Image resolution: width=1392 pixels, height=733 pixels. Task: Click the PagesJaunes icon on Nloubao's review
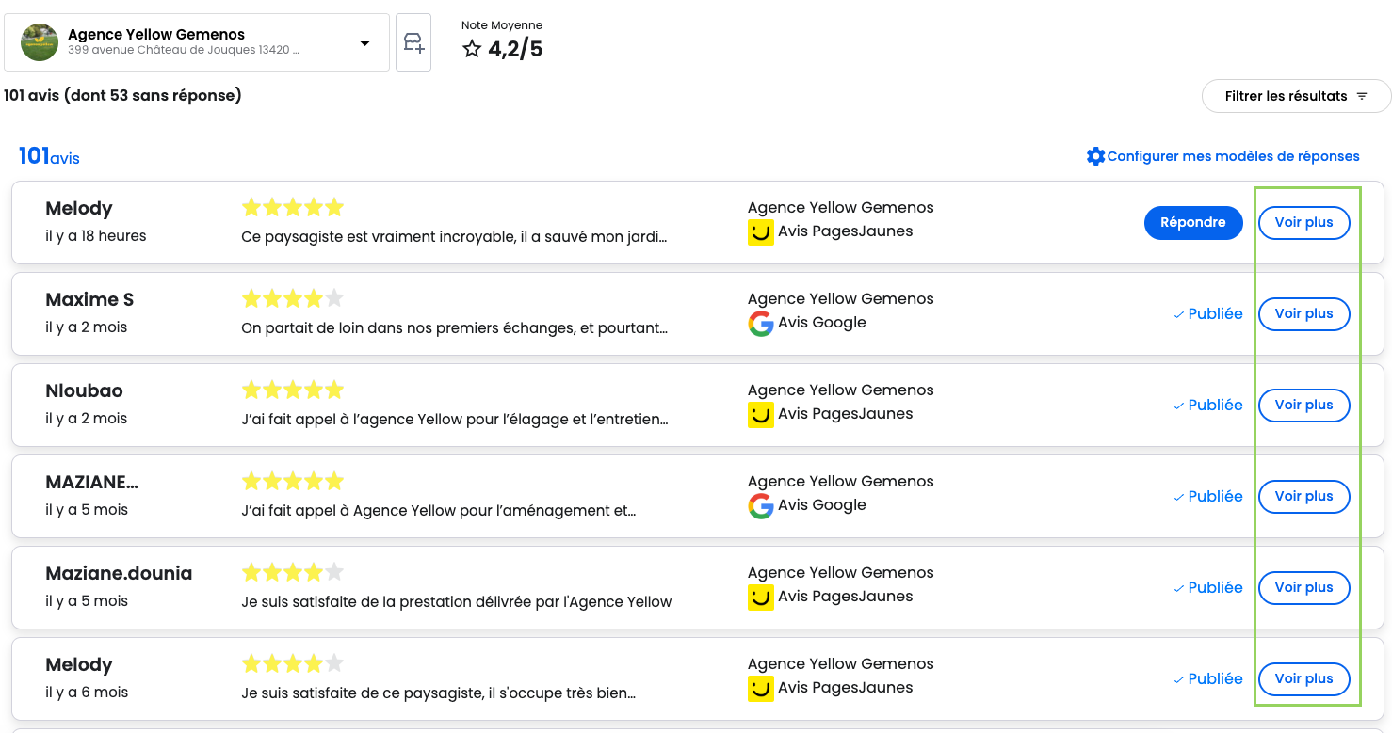pyautogui.click(x=760, y=415)
